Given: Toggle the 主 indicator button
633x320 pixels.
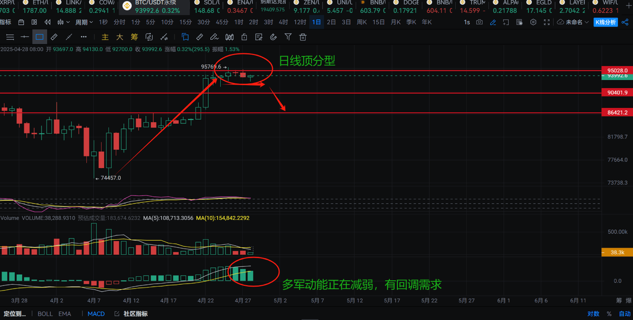Looking at the screenshot, I should [x=105, y=37].
